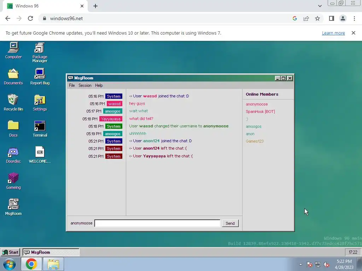Open the Computer desktop icon
362x271 pixels.
tap(13, 51)
